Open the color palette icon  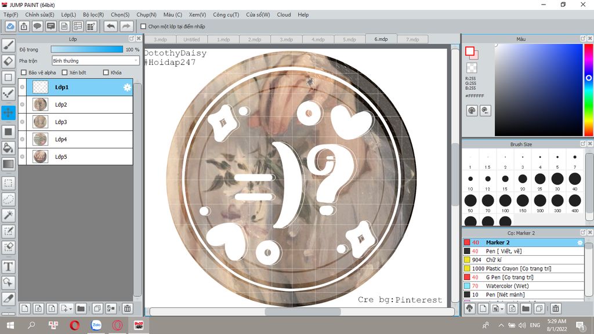pos(472,111)
